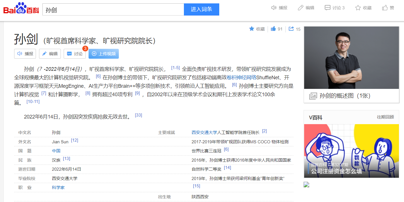Click the 编辑 button under the title
Screen dimensions: 404x202
[50, 54]
